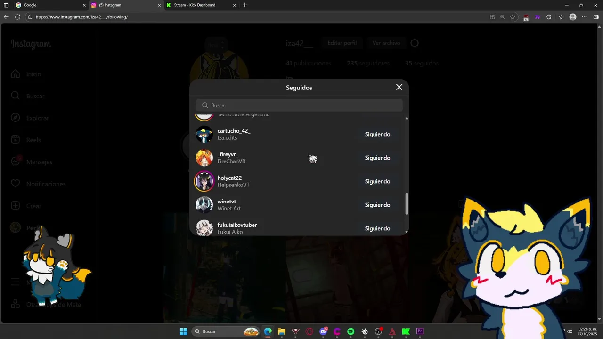Image resolution: width=603 pixels, height=339 pixels.
Task: Click Buscar in Instagram sidebar
Action: pos(28,96)
